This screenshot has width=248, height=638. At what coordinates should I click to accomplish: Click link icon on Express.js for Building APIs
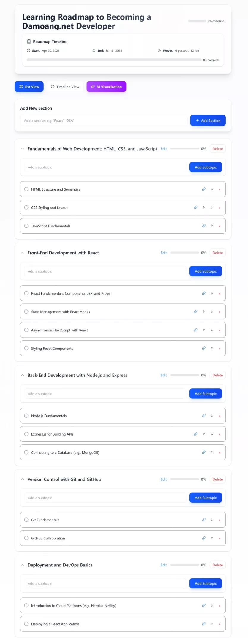pos(195,434)
